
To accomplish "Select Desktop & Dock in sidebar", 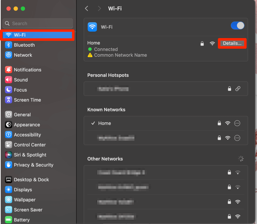I will [31, 179].
